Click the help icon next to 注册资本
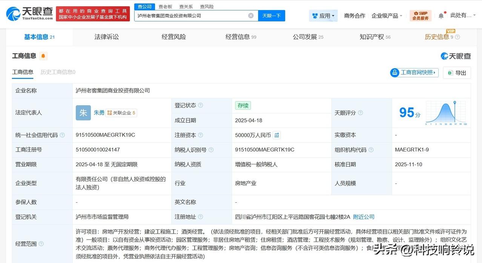 (201, 135)
